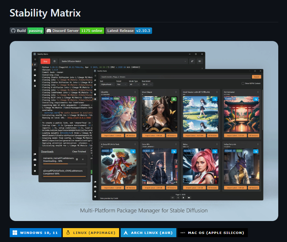
Task: Click the Discord icon in back window sidebar
Action: point(35,160)
